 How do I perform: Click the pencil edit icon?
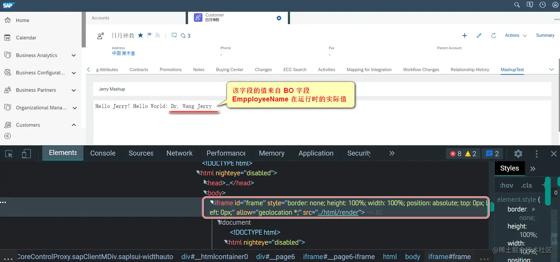[x=479, y=36]
